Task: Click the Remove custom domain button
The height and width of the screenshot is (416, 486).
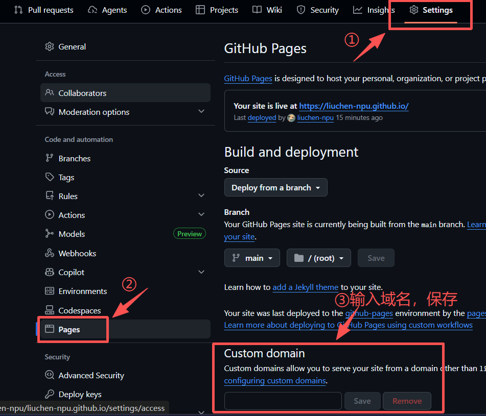Action: [407, 401]
